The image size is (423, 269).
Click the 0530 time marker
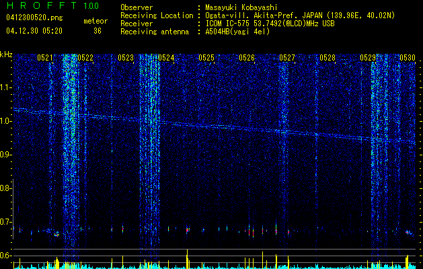(x=408, y=57)
